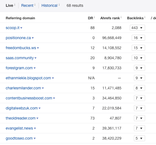
Task: Select Ahrefs rank value 14,108,552
Action: point(112,48)
